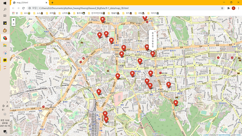This screenshot has height=136, width=242.
Task: Open the 앱 apps shortcut in bookmarks bar
Action: [15, 13]
